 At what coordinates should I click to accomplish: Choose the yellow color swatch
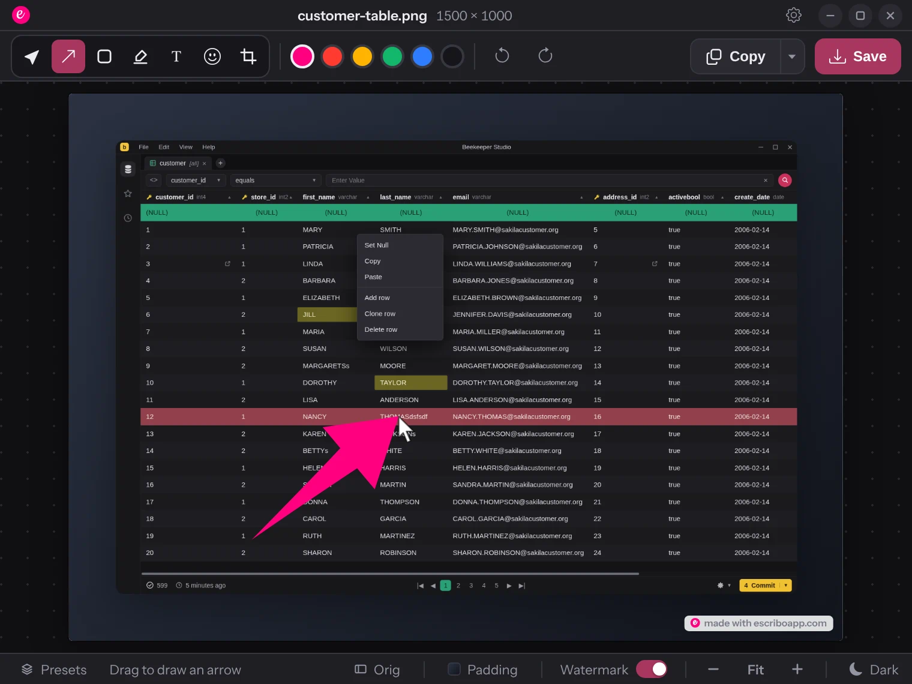[362, 56]
